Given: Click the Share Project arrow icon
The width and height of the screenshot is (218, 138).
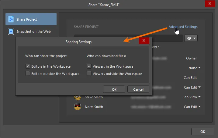Looking at the screenshot, I should coord(11,19).
